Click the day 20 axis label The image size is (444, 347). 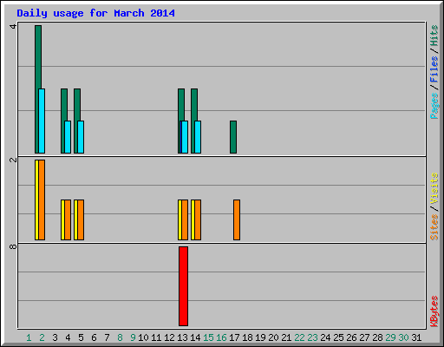pyautogui.click(x=273, y=337)
